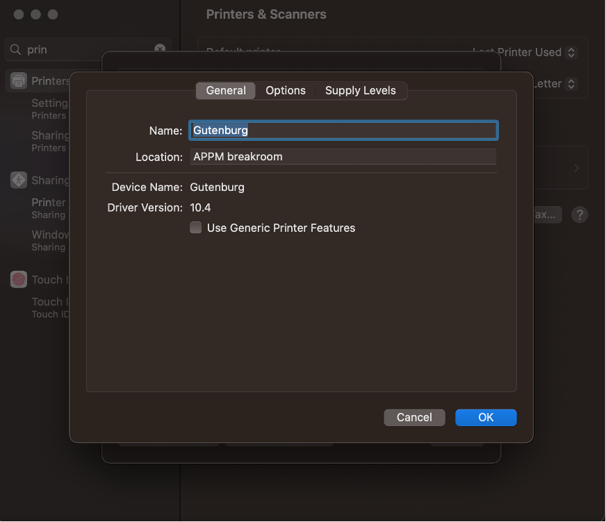The image size is (606, 522).
Task: Expand the printer detail row chevron
Action: [576, 167]
